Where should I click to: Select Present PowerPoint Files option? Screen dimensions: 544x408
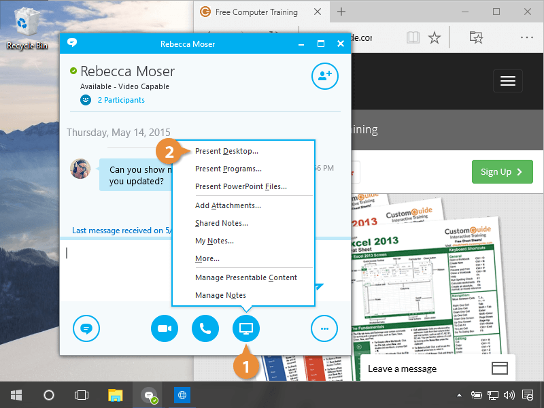pos(241,186)
